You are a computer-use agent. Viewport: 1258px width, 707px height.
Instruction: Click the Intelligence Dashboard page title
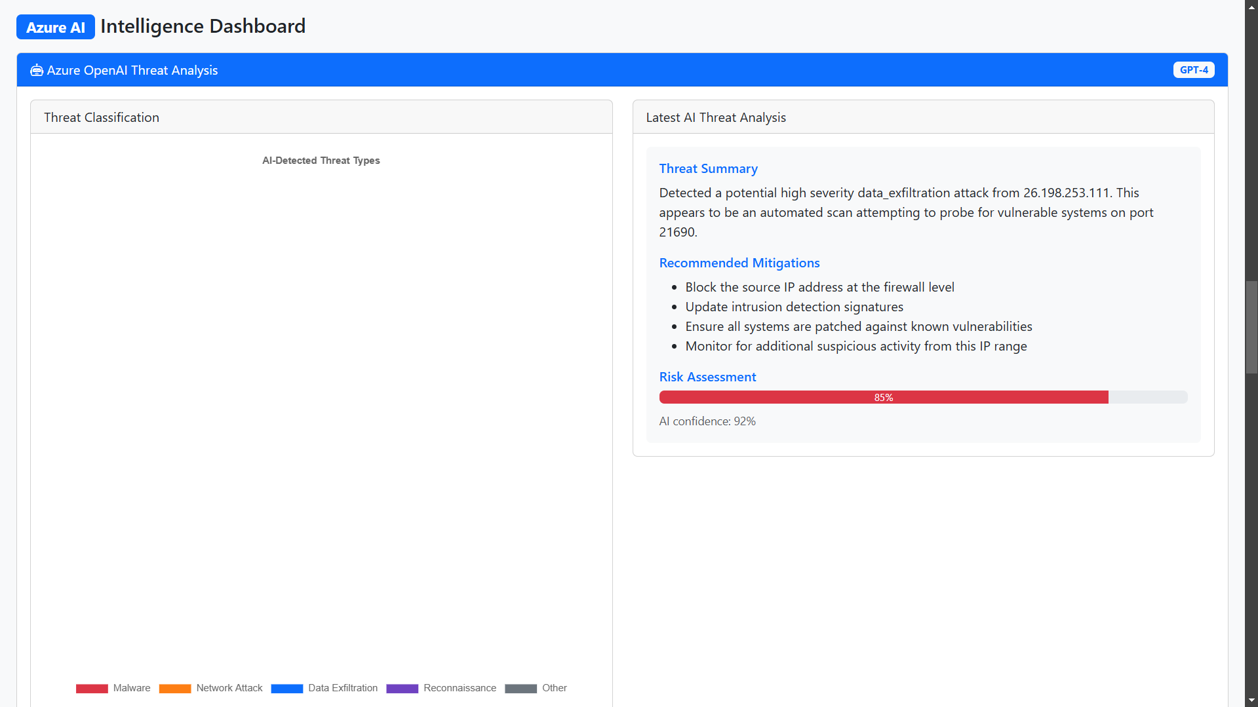[203, 26]
